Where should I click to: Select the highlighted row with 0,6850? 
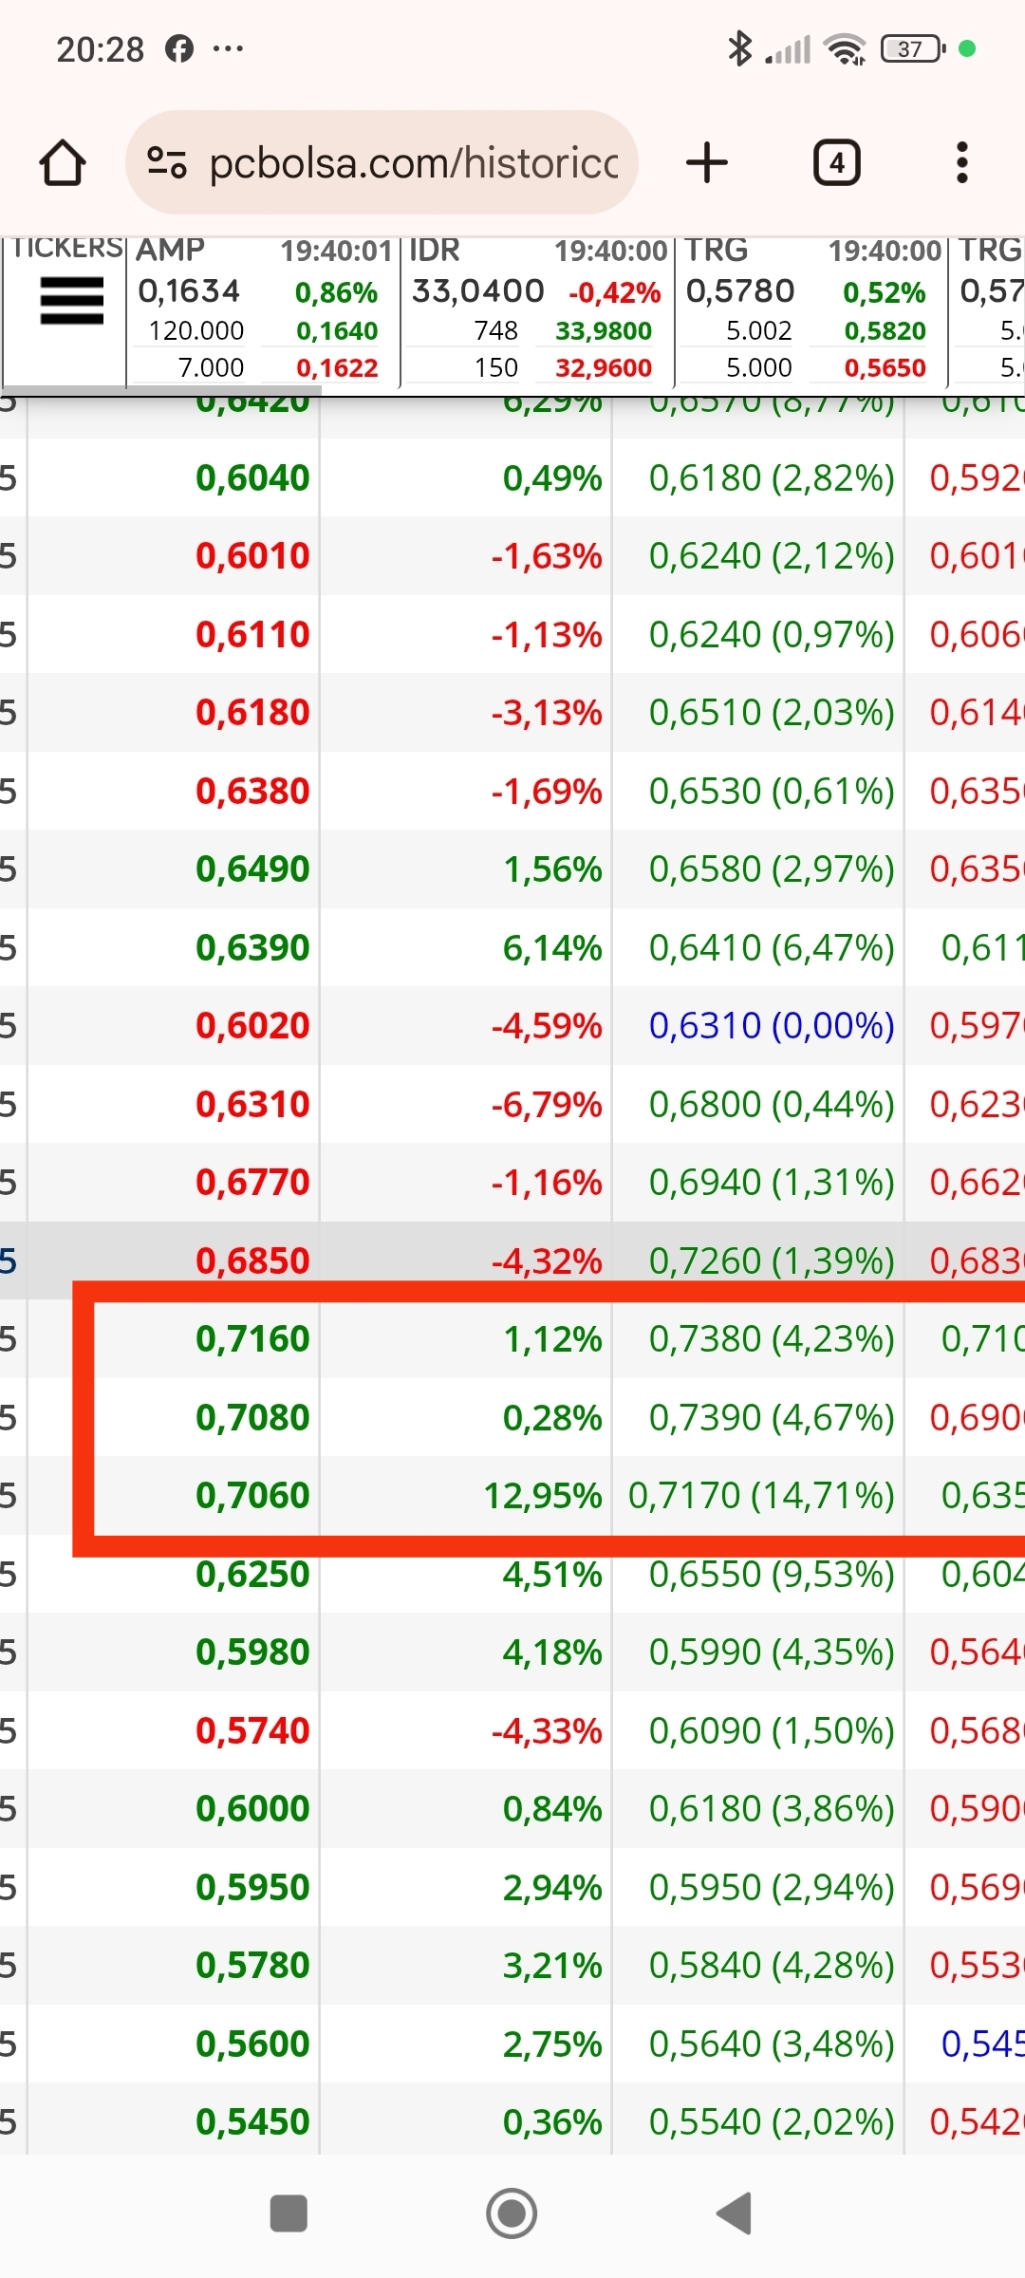click(x=512, y=1260)
